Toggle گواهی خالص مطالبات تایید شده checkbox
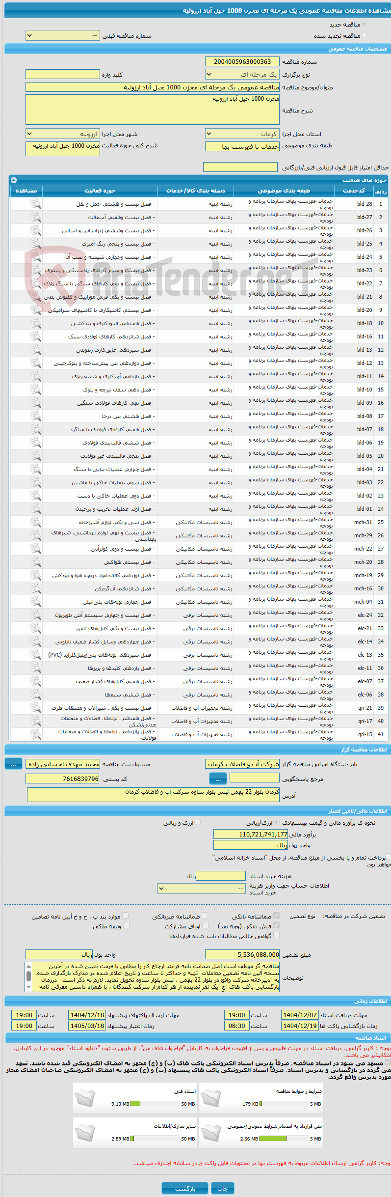Image resolution: width=391 pixels, height=1197 pixels. point(277,935)
